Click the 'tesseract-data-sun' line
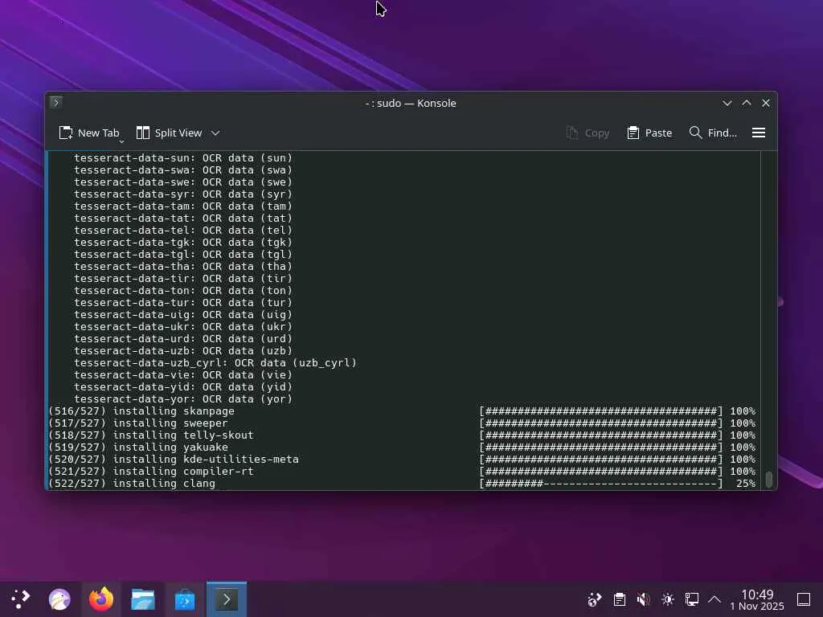Viewport: 823px width, 617px height. [183, 157]
